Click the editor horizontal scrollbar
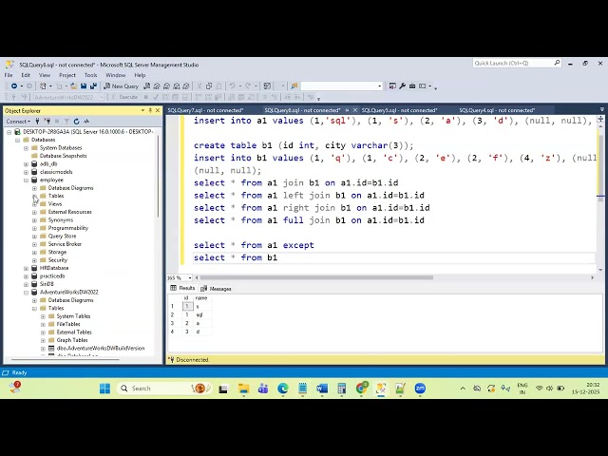 coord(316,277)
